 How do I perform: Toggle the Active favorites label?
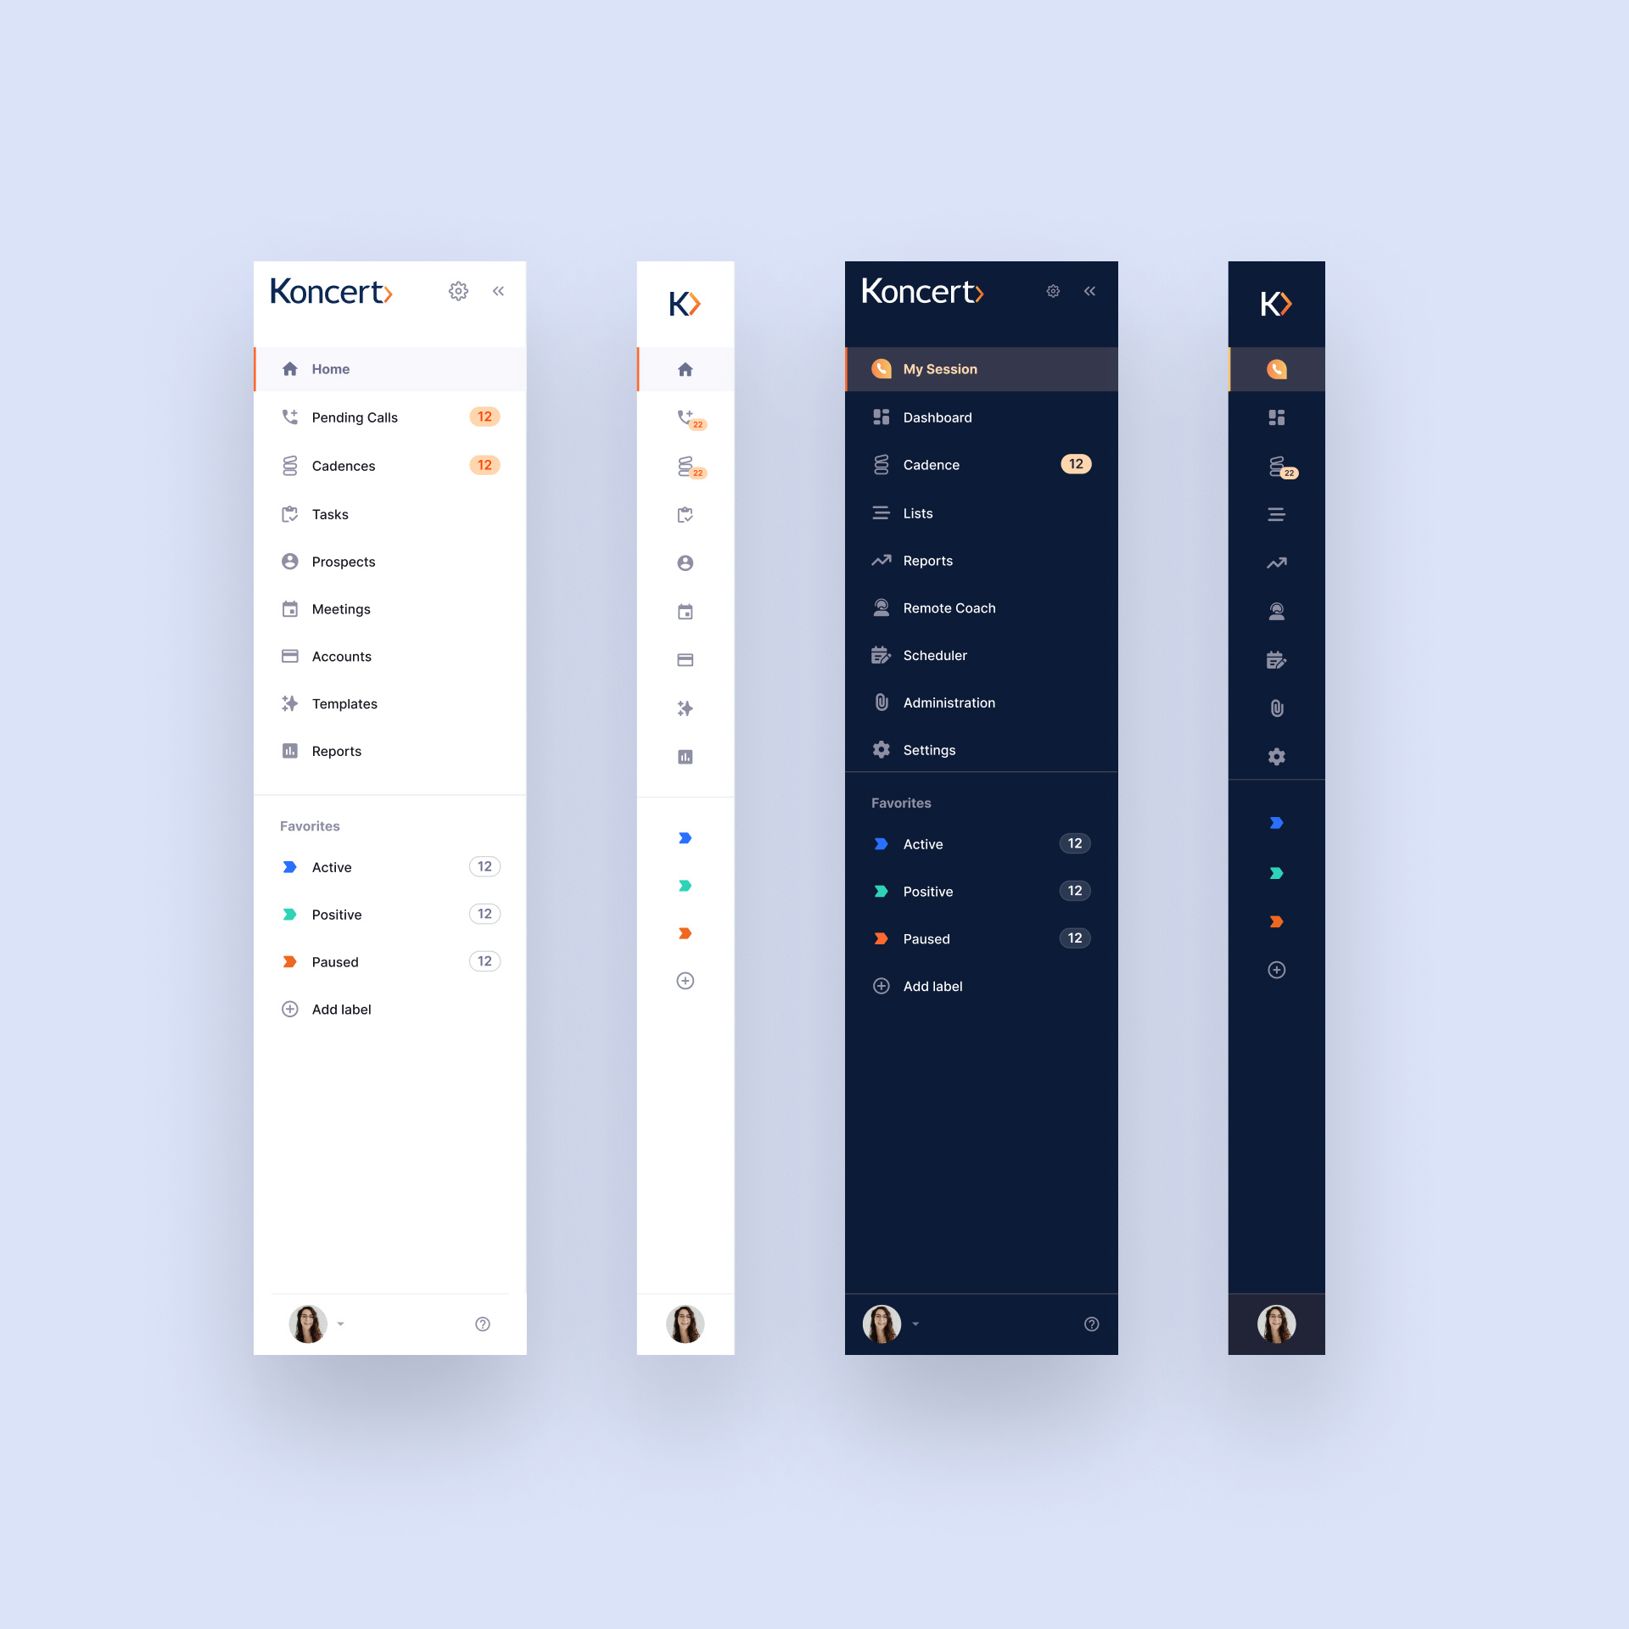tap(330, 865)
